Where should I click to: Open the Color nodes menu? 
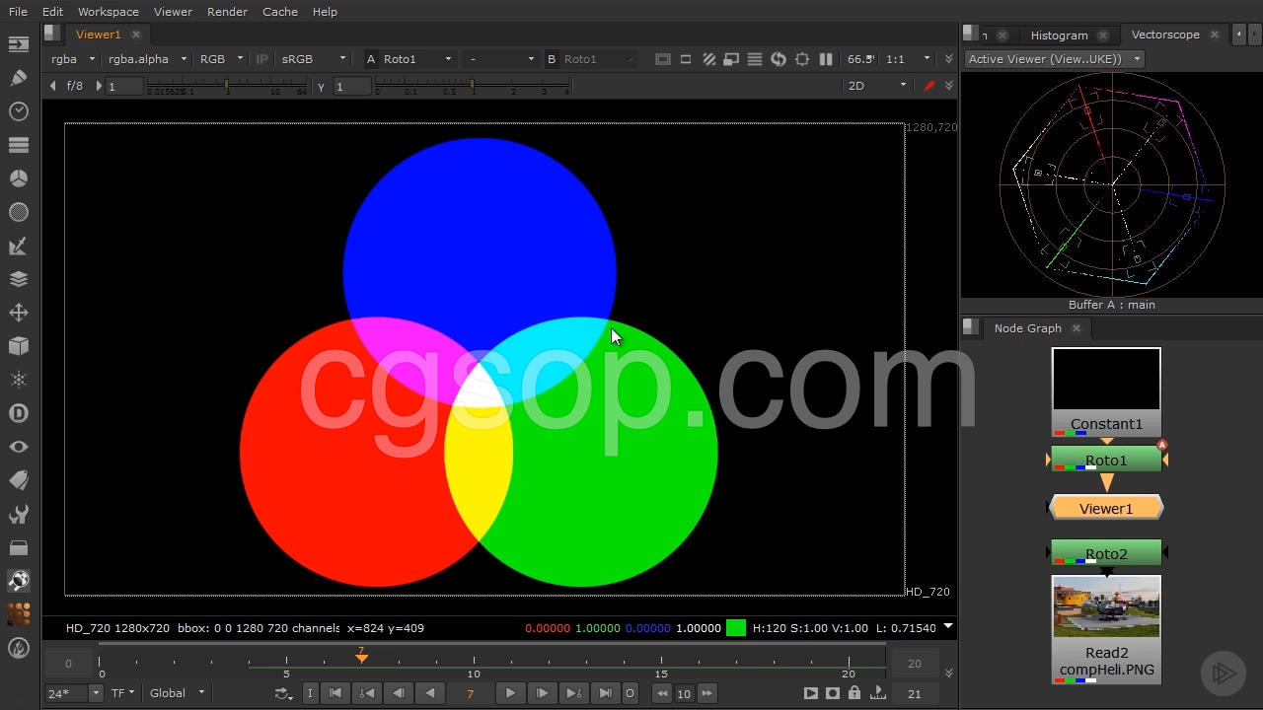(19, 178)
